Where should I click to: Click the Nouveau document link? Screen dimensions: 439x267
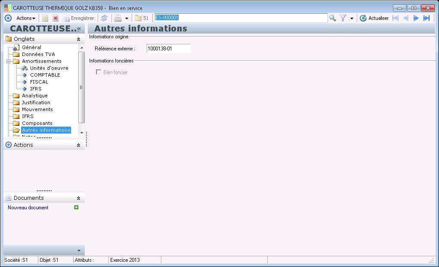point(28,208)
